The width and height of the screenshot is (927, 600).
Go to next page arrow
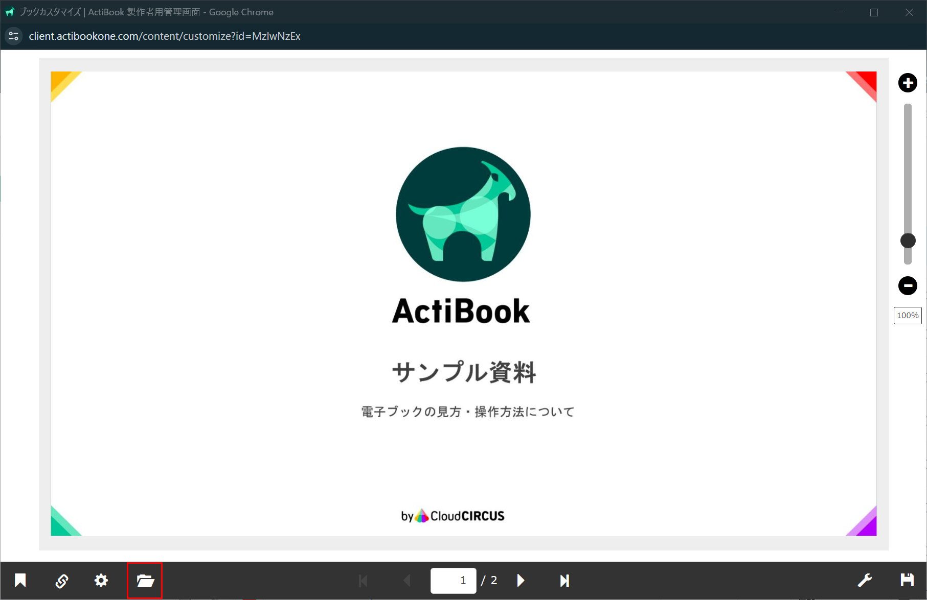[x=521, y=581]
